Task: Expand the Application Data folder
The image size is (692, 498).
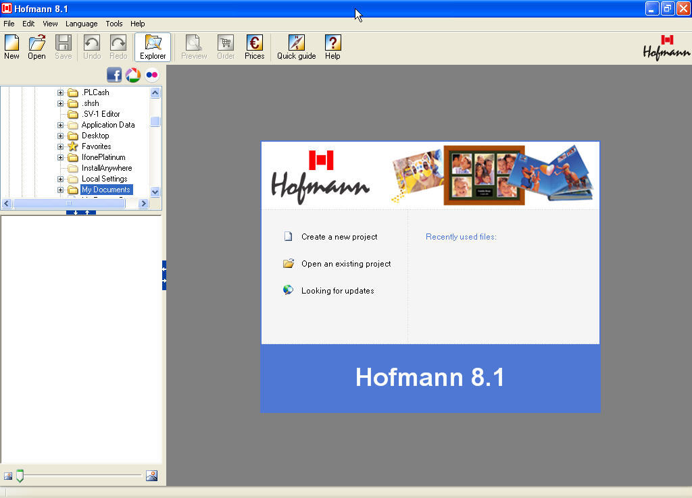Action: 59,124
